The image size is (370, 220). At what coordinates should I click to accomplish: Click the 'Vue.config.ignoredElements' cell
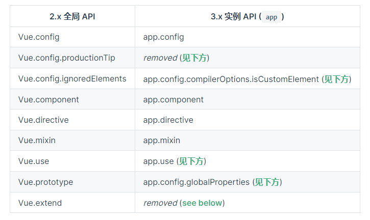coord(72,78)
